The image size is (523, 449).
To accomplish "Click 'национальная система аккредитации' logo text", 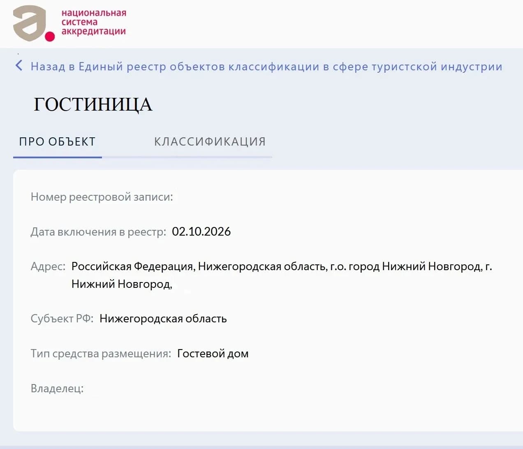I will click(x=94, y=22).
